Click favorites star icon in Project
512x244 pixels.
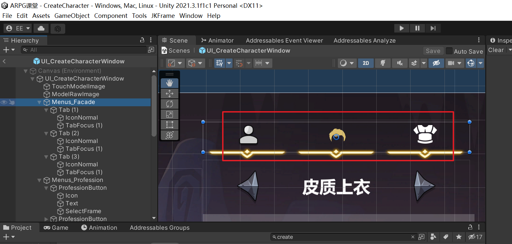tap(459, 237)
